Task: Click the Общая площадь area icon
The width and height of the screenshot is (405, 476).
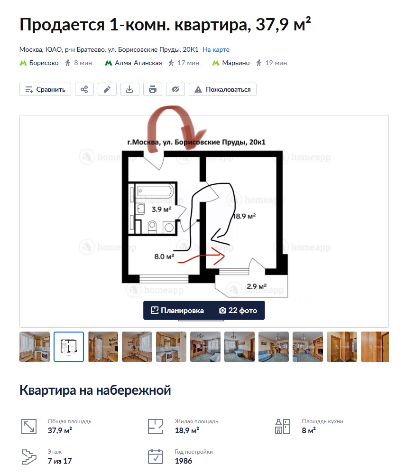Action: click(x=29, y=426)
